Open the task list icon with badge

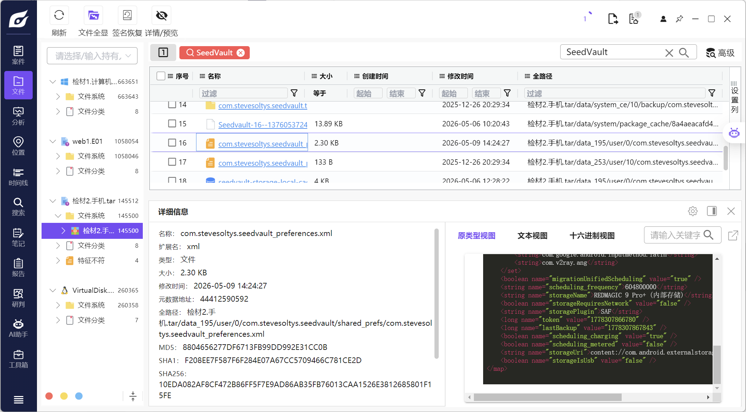click(634, 18)
